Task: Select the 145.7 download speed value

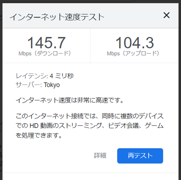Action: click(46, 43)
